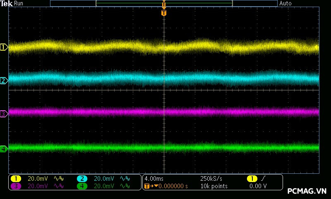331x199 pixels.
Task: Click the channel 2 cyan ground marker
Action: click(4, 80)
